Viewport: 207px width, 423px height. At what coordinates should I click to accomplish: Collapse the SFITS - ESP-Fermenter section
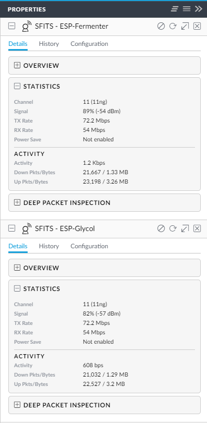[x=11, y=26]
